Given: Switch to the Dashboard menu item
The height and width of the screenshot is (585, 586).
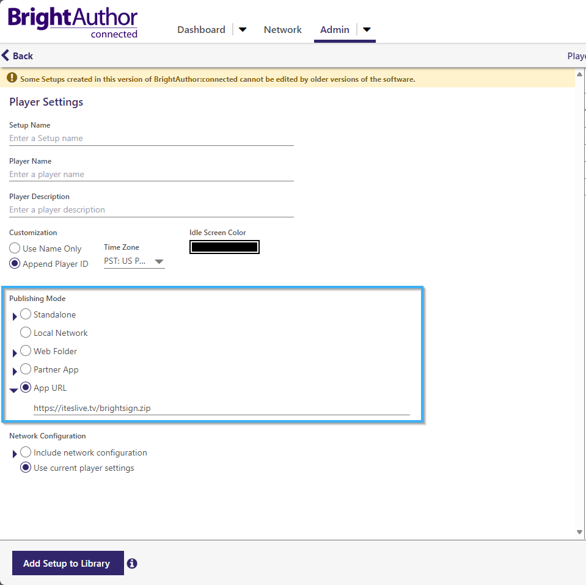Looking at the screenshot, I should point(201,29).
